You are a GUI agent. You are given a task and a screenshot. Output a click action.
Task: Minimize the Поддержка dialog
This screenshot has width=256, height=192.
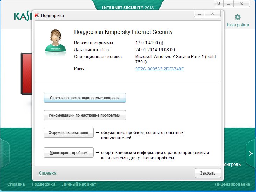coord(199,14)
